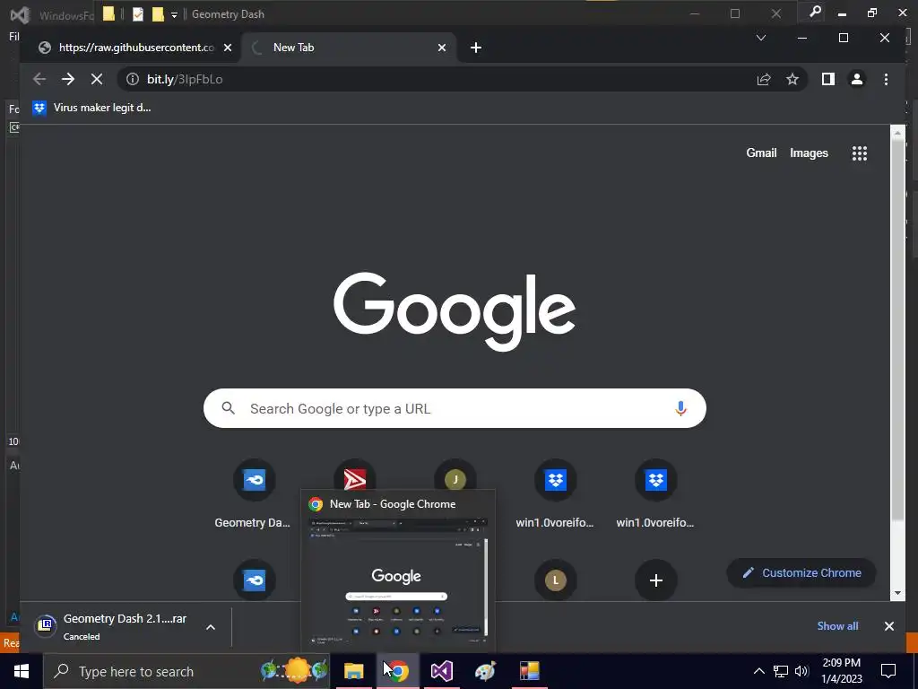
Task: Open Chrome's side panel icon
Action: pyautogui.click(x=827, y=79)
